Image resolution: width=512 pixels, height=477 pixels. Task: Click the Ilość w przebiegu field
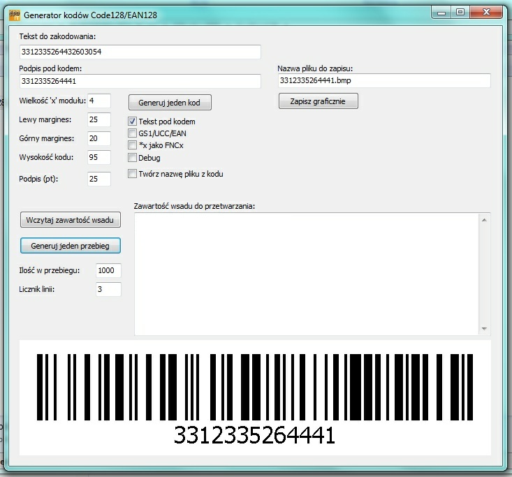click(108, 270)
